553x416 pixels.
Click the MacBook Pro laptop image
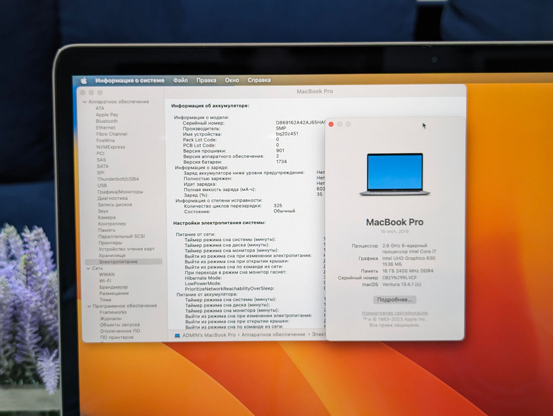(x=394, y=174)
